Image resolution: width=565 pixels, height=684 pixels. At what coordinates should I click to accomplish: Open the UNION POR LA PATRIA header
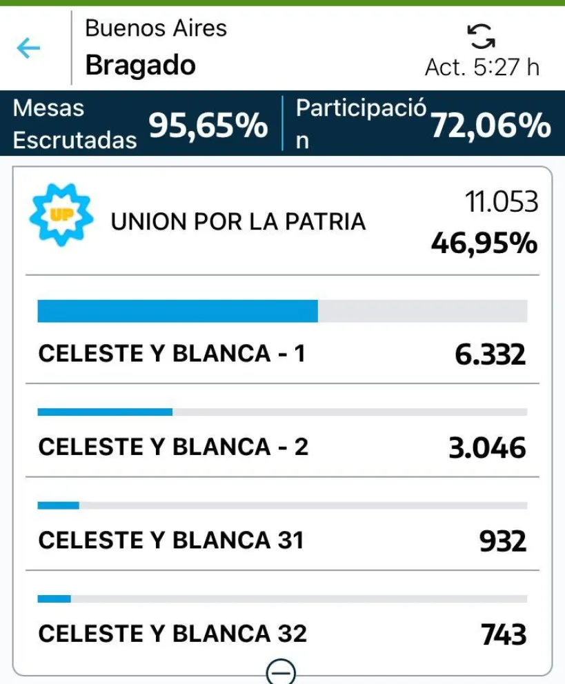(x=238, y=221)
